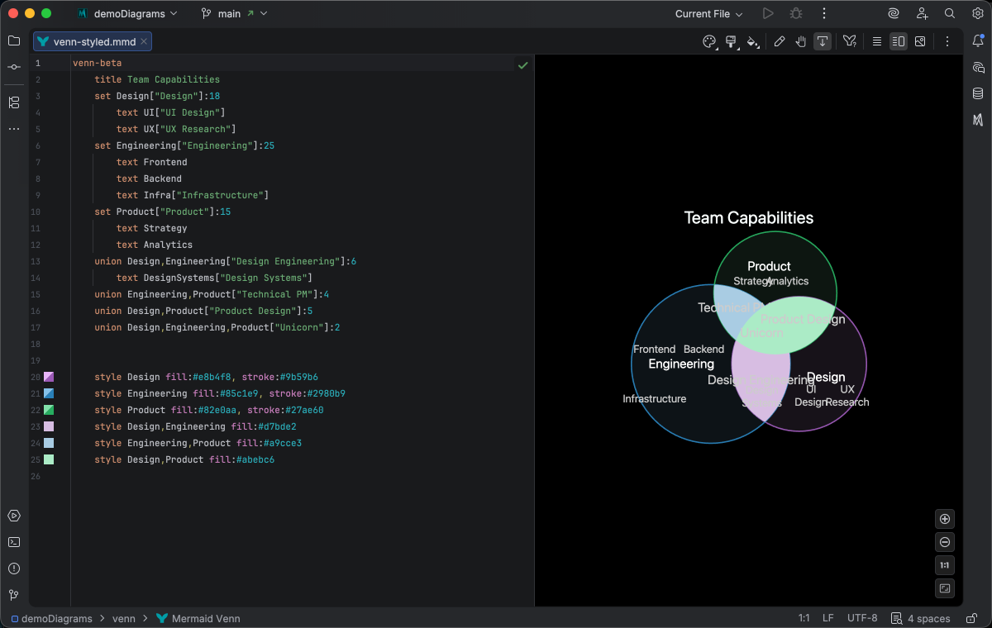Open the Mermaid tool window in right sidebar
The height and width of the screenshot is (628, 992).
pos(978,120)
